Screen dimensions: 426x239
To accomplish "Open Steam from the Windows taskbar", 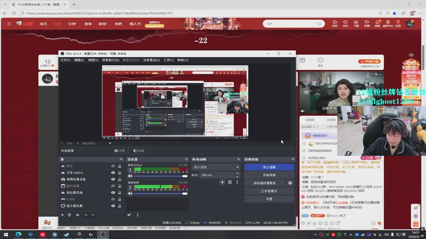I will tap(67, 234).
